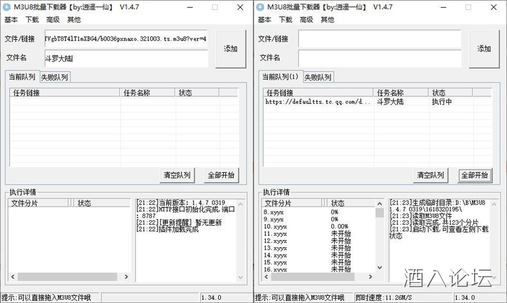Click 添加 button in the right window
This screenshot has height=303, width=507.
point(484,49)
